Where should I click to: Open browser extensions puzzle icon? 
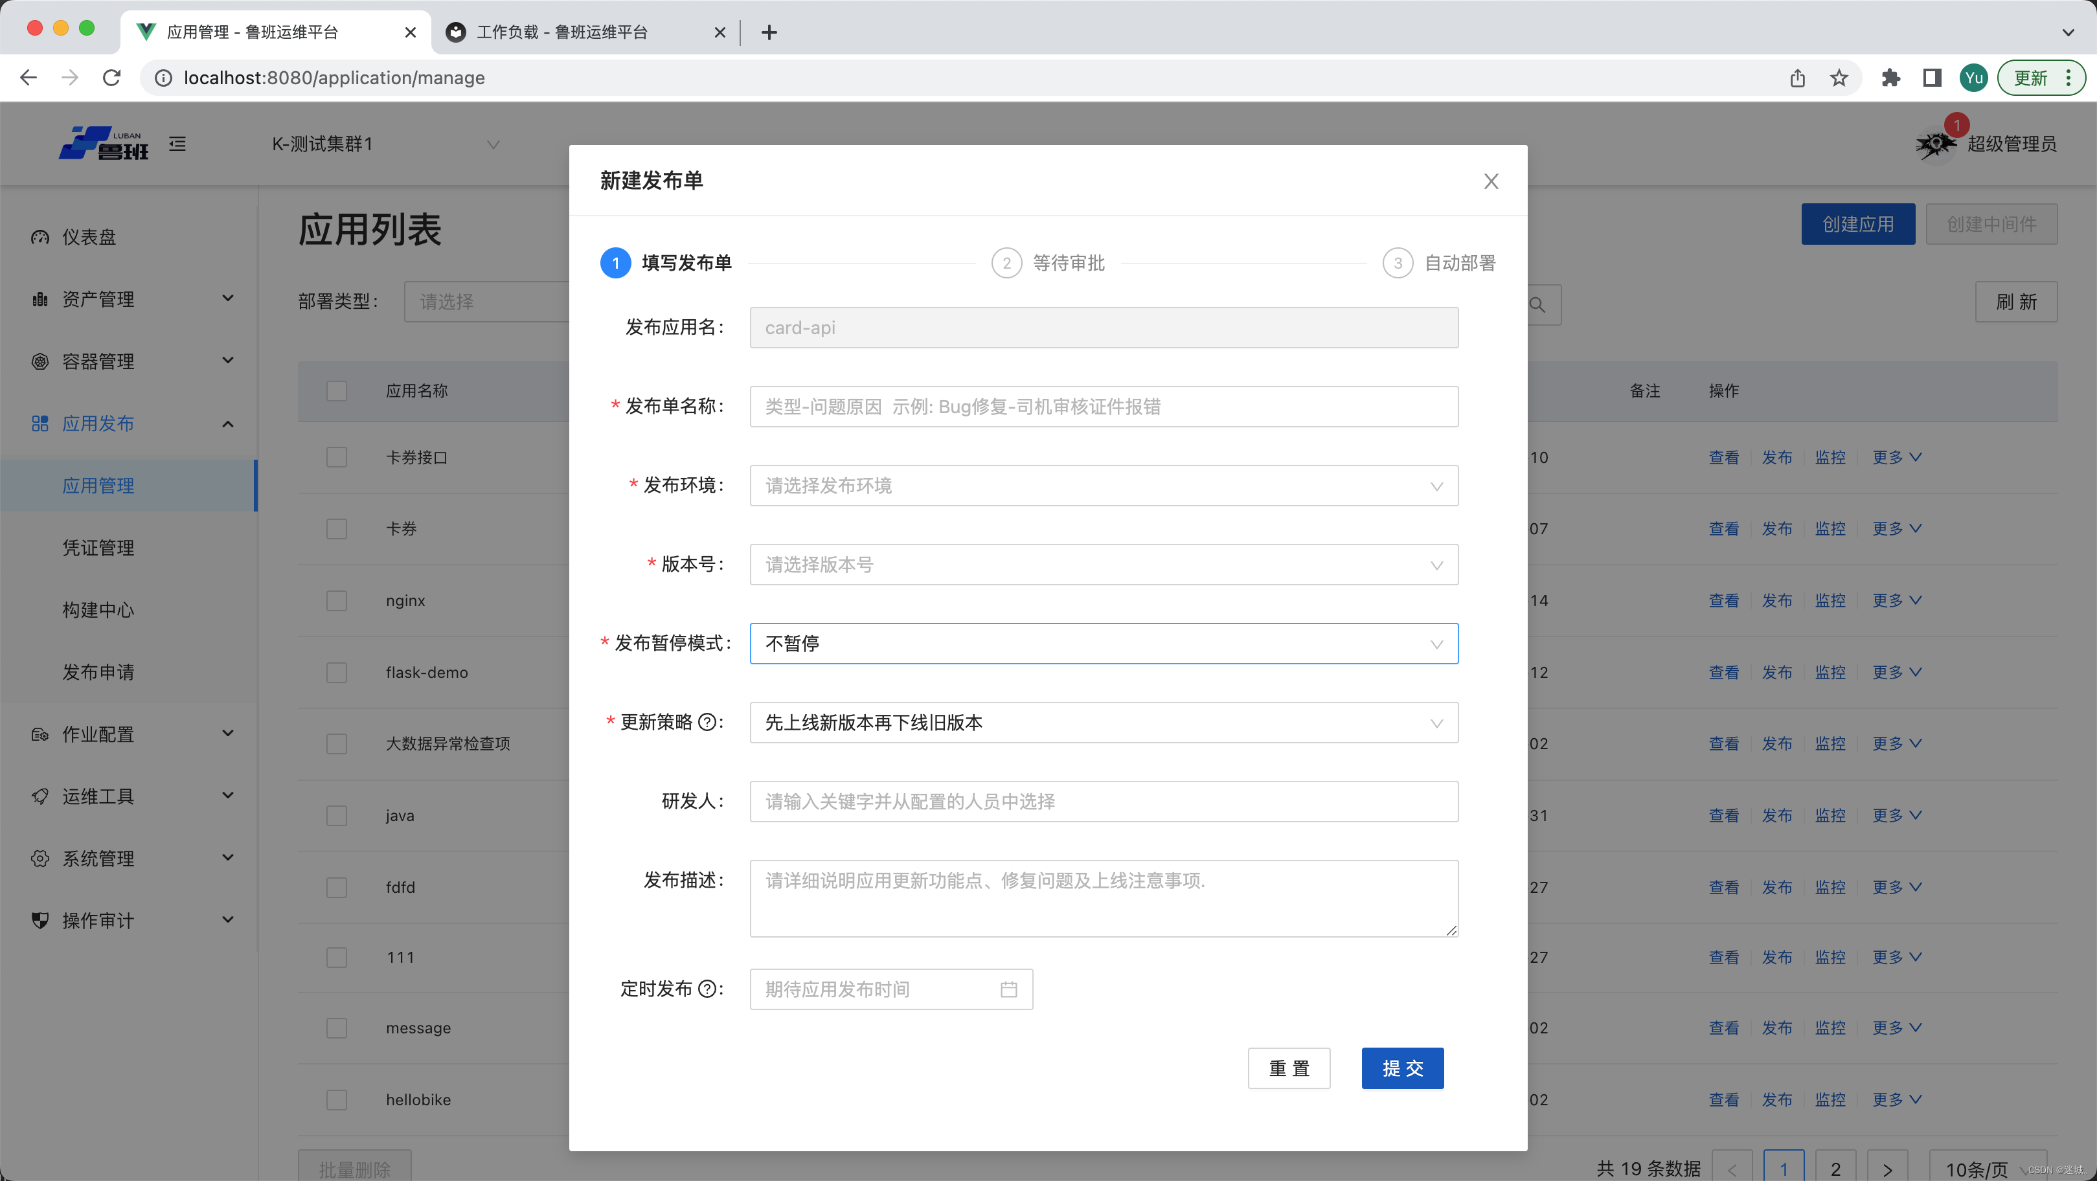1890,78
